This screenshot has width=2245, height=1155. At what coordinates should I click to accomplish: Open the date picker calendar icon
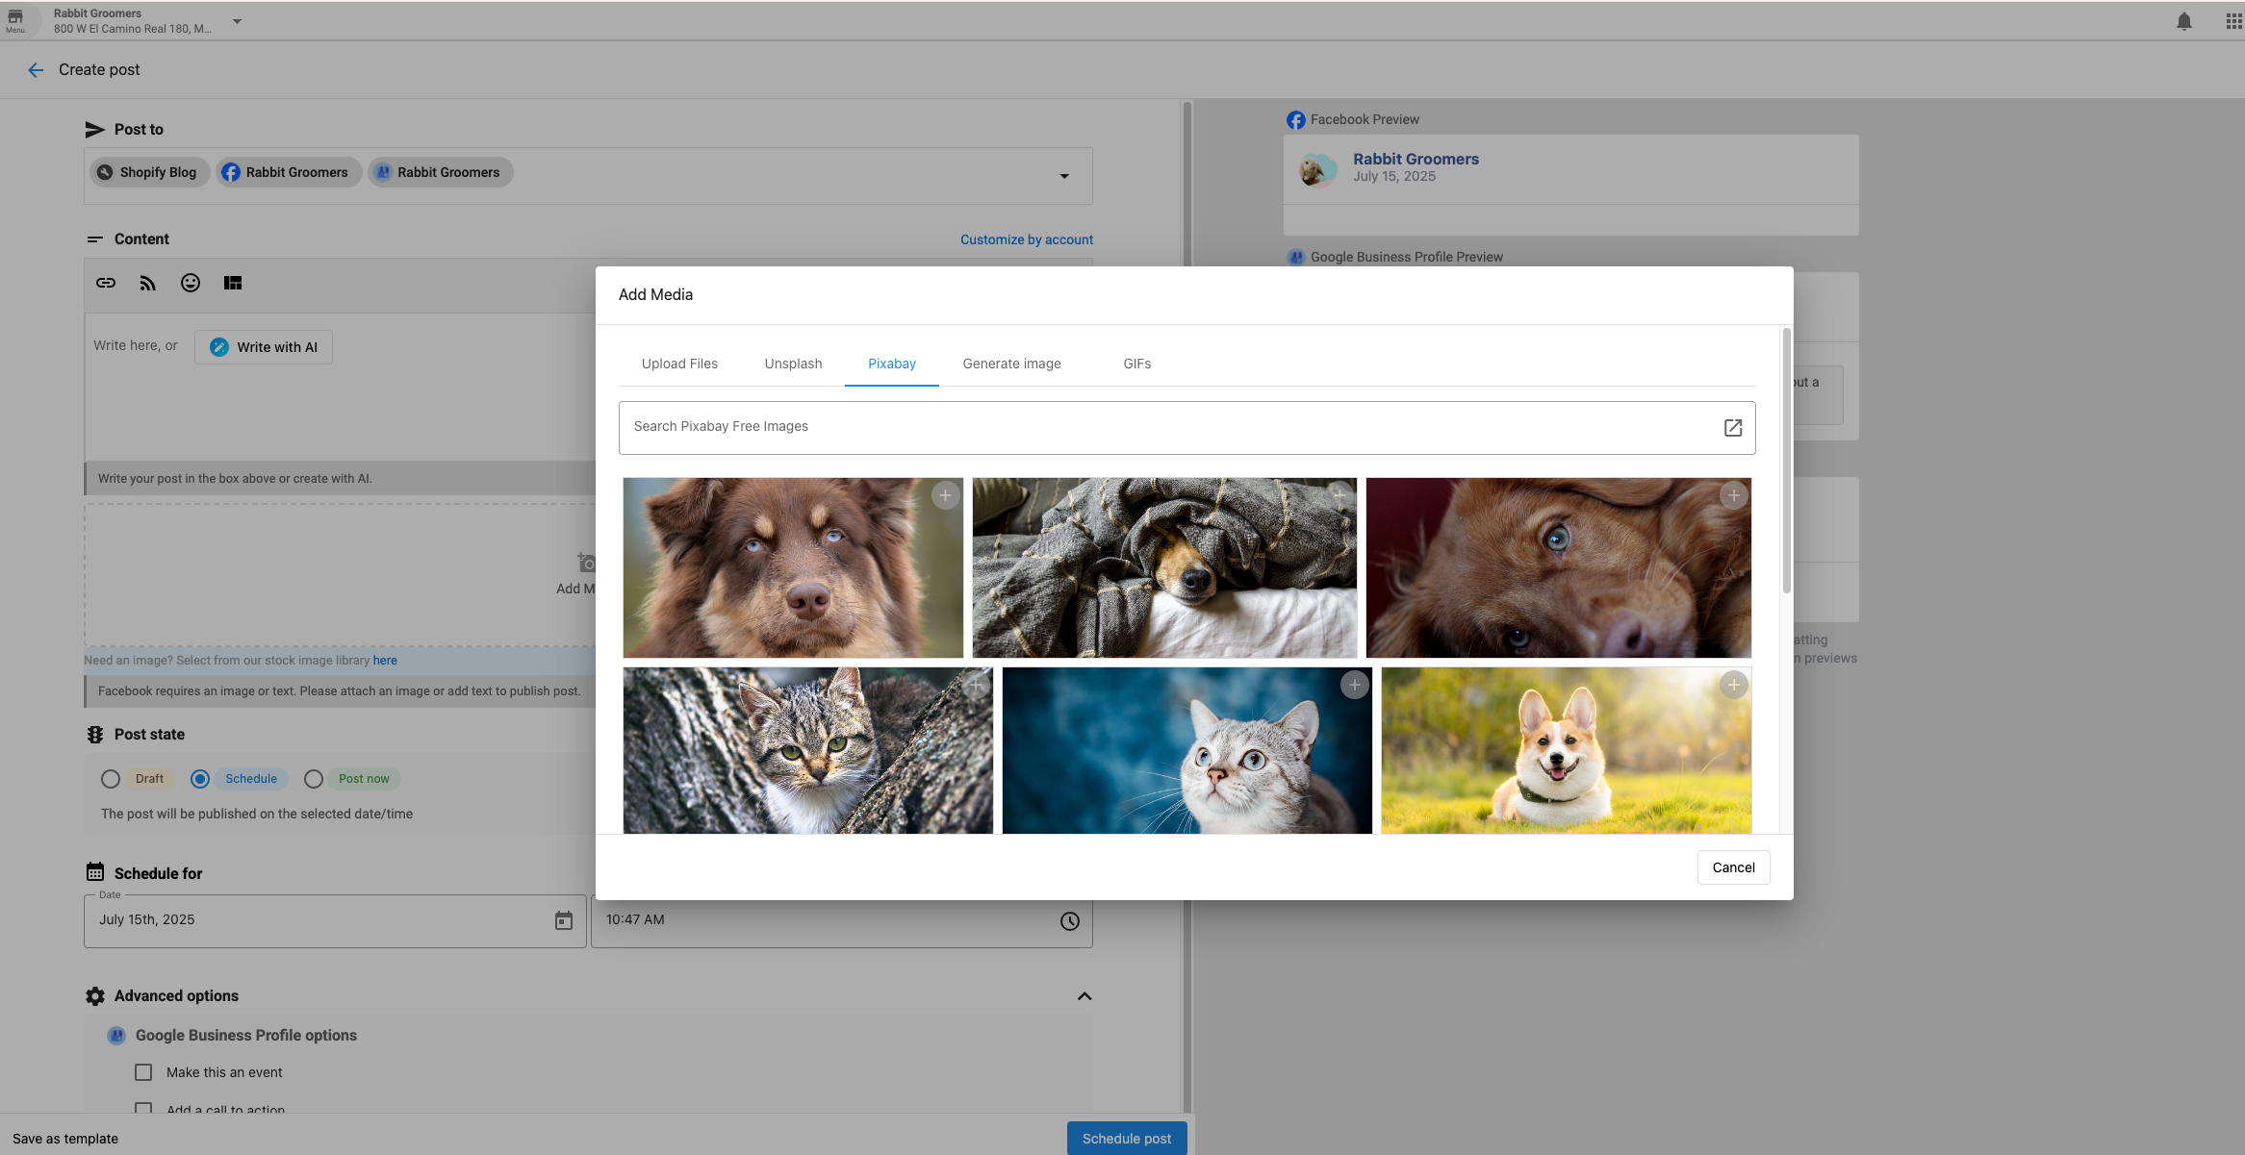pyautogui.click(x=563, y=920)
